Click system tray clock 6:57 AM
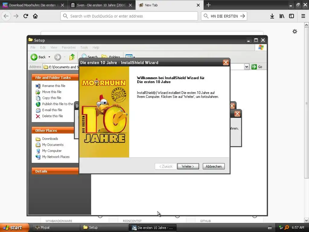The height and width of the screenshot is (232, 309). pyautogui.click(x=298, y=228)
